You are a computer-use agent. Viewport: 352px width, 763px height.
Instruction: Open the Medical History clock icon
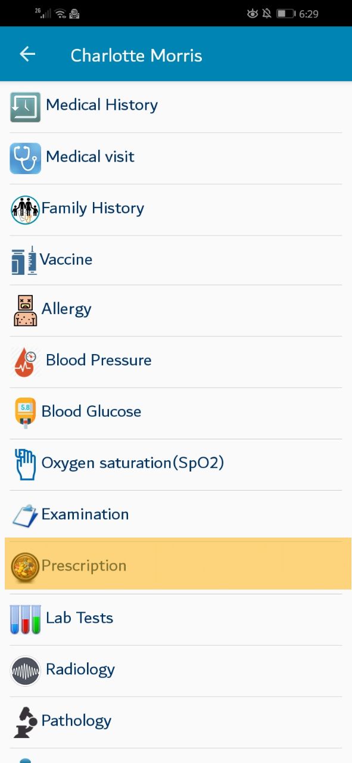tap(25, 107)
